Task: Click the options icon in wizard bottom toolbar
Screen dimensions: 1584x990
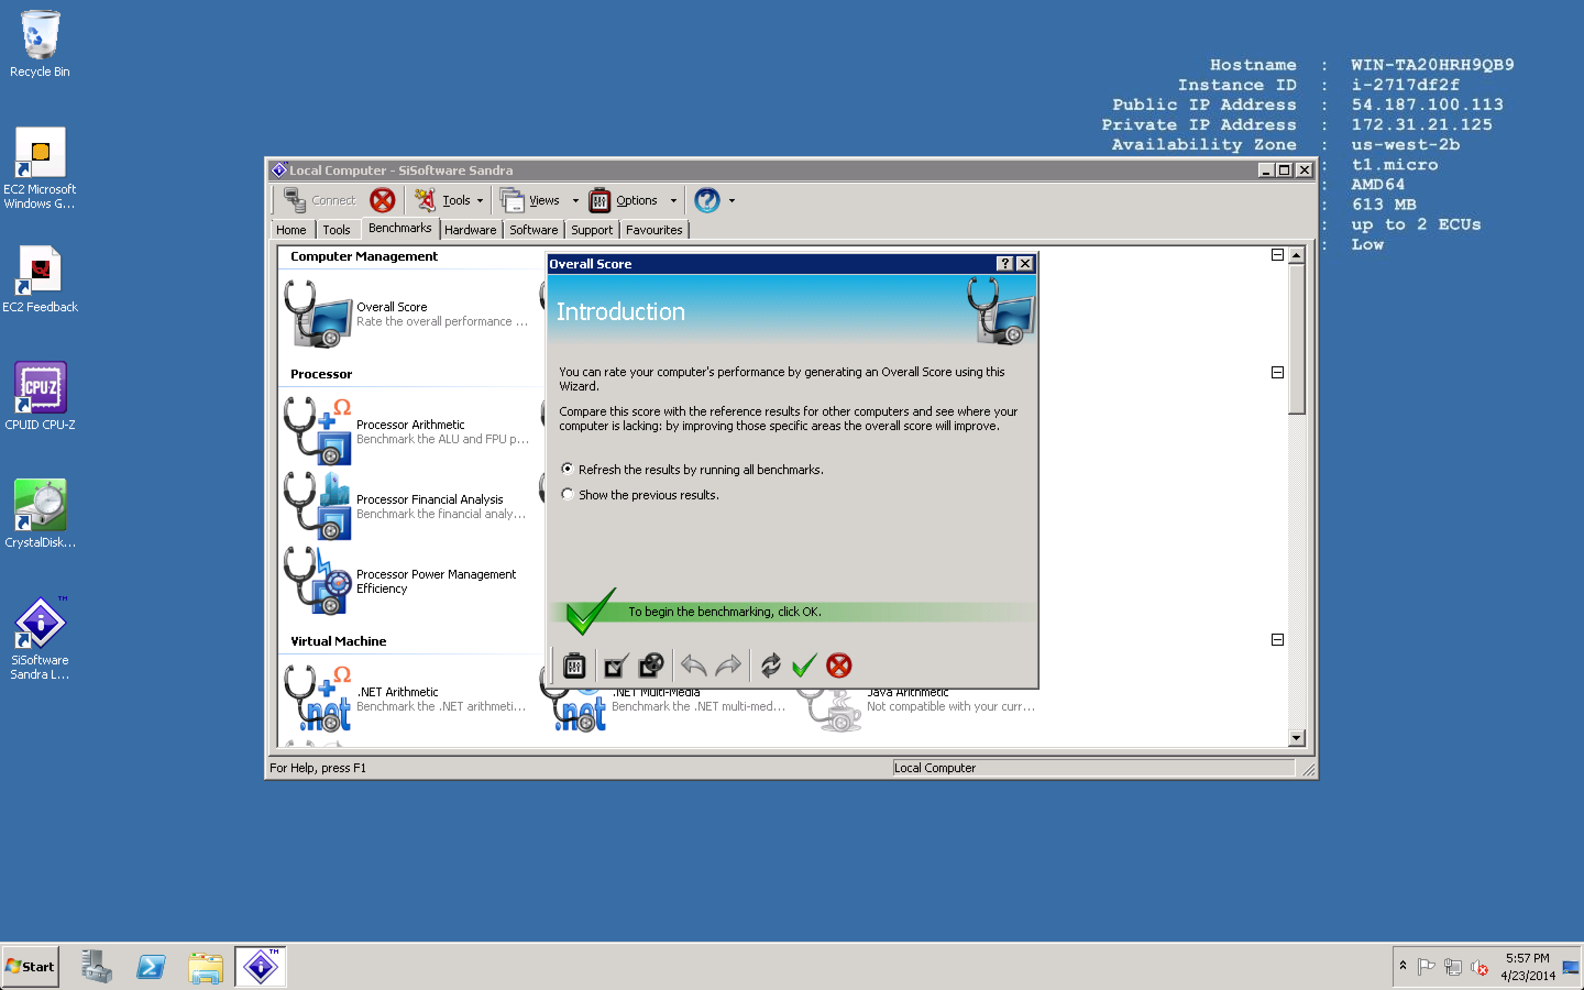Action: (x=574, y=665)
